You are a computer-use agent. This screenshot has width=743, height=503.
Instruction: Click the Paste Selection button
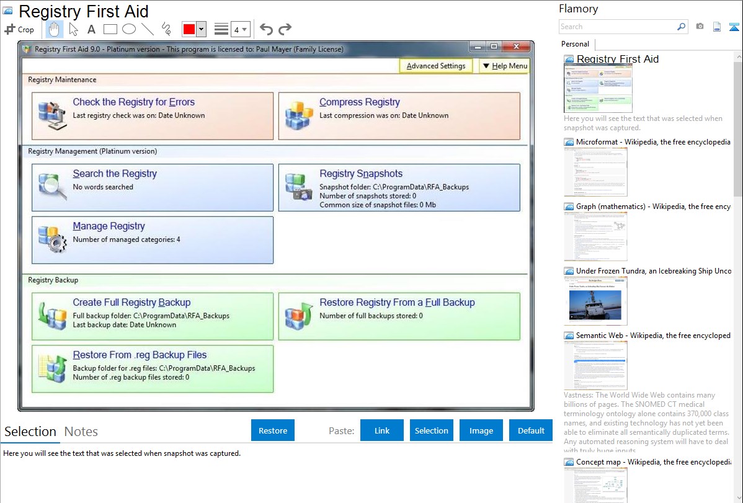431,430
